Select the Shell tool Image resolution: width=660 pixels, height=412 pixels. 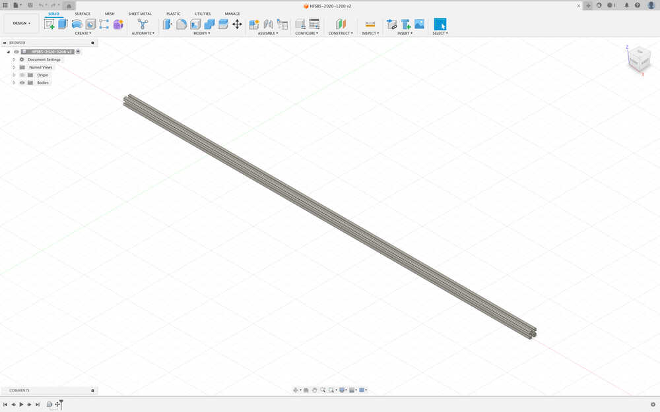195,24
